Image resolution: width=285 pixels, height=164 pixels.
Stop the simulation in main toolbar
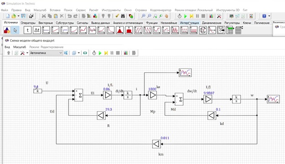tap(203, 16)
